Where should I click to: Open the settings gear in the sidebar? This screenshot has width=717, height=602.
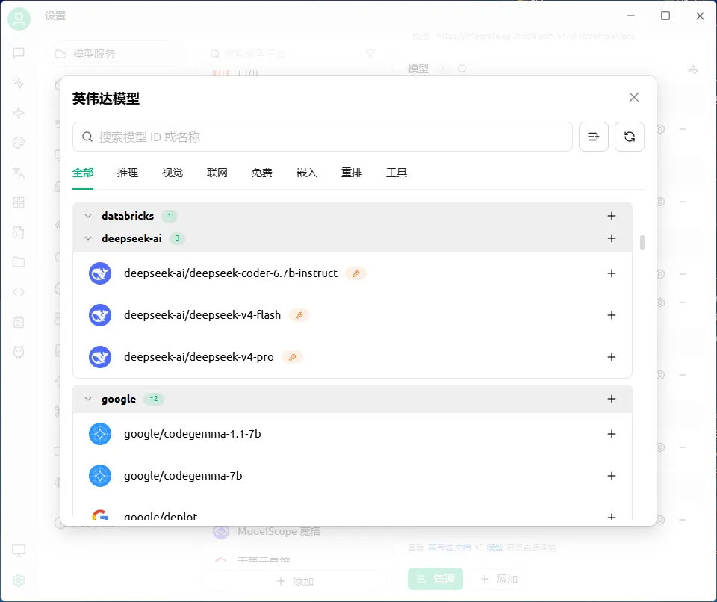[x=19, y=580]
